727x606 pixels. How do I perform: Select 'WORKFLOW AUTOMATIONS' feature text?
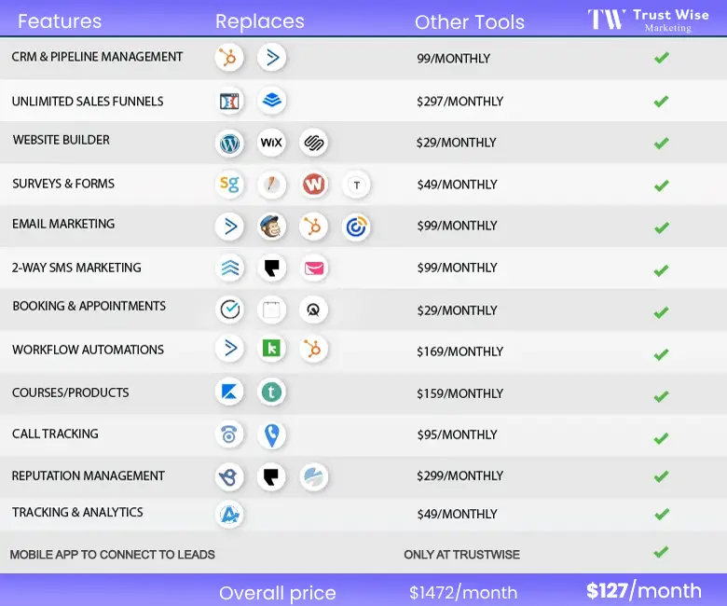(x=89, y=350)
